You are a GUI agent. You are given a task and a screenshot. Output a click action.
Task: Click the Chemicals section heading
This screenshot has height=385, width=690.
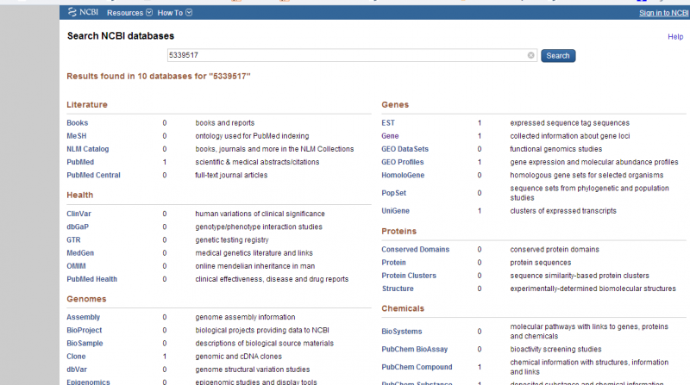(403, 308)
